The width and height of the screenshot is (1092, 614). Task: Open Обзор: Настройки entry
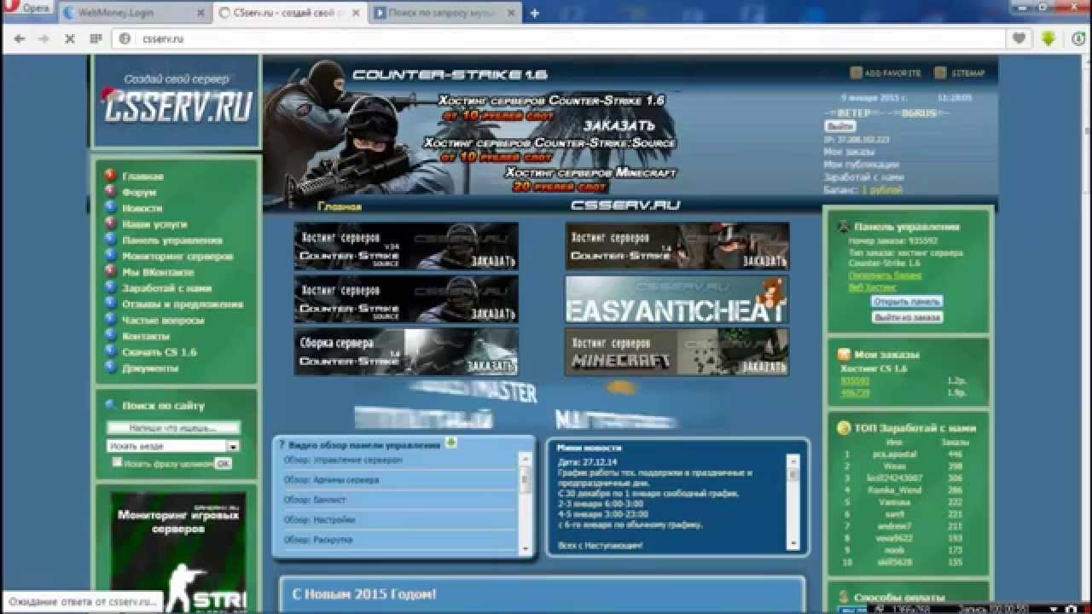click(319, 519)
